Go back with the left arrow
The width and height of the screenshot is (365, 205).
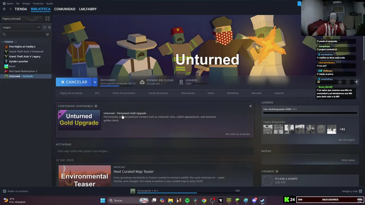tap(4, 9)
